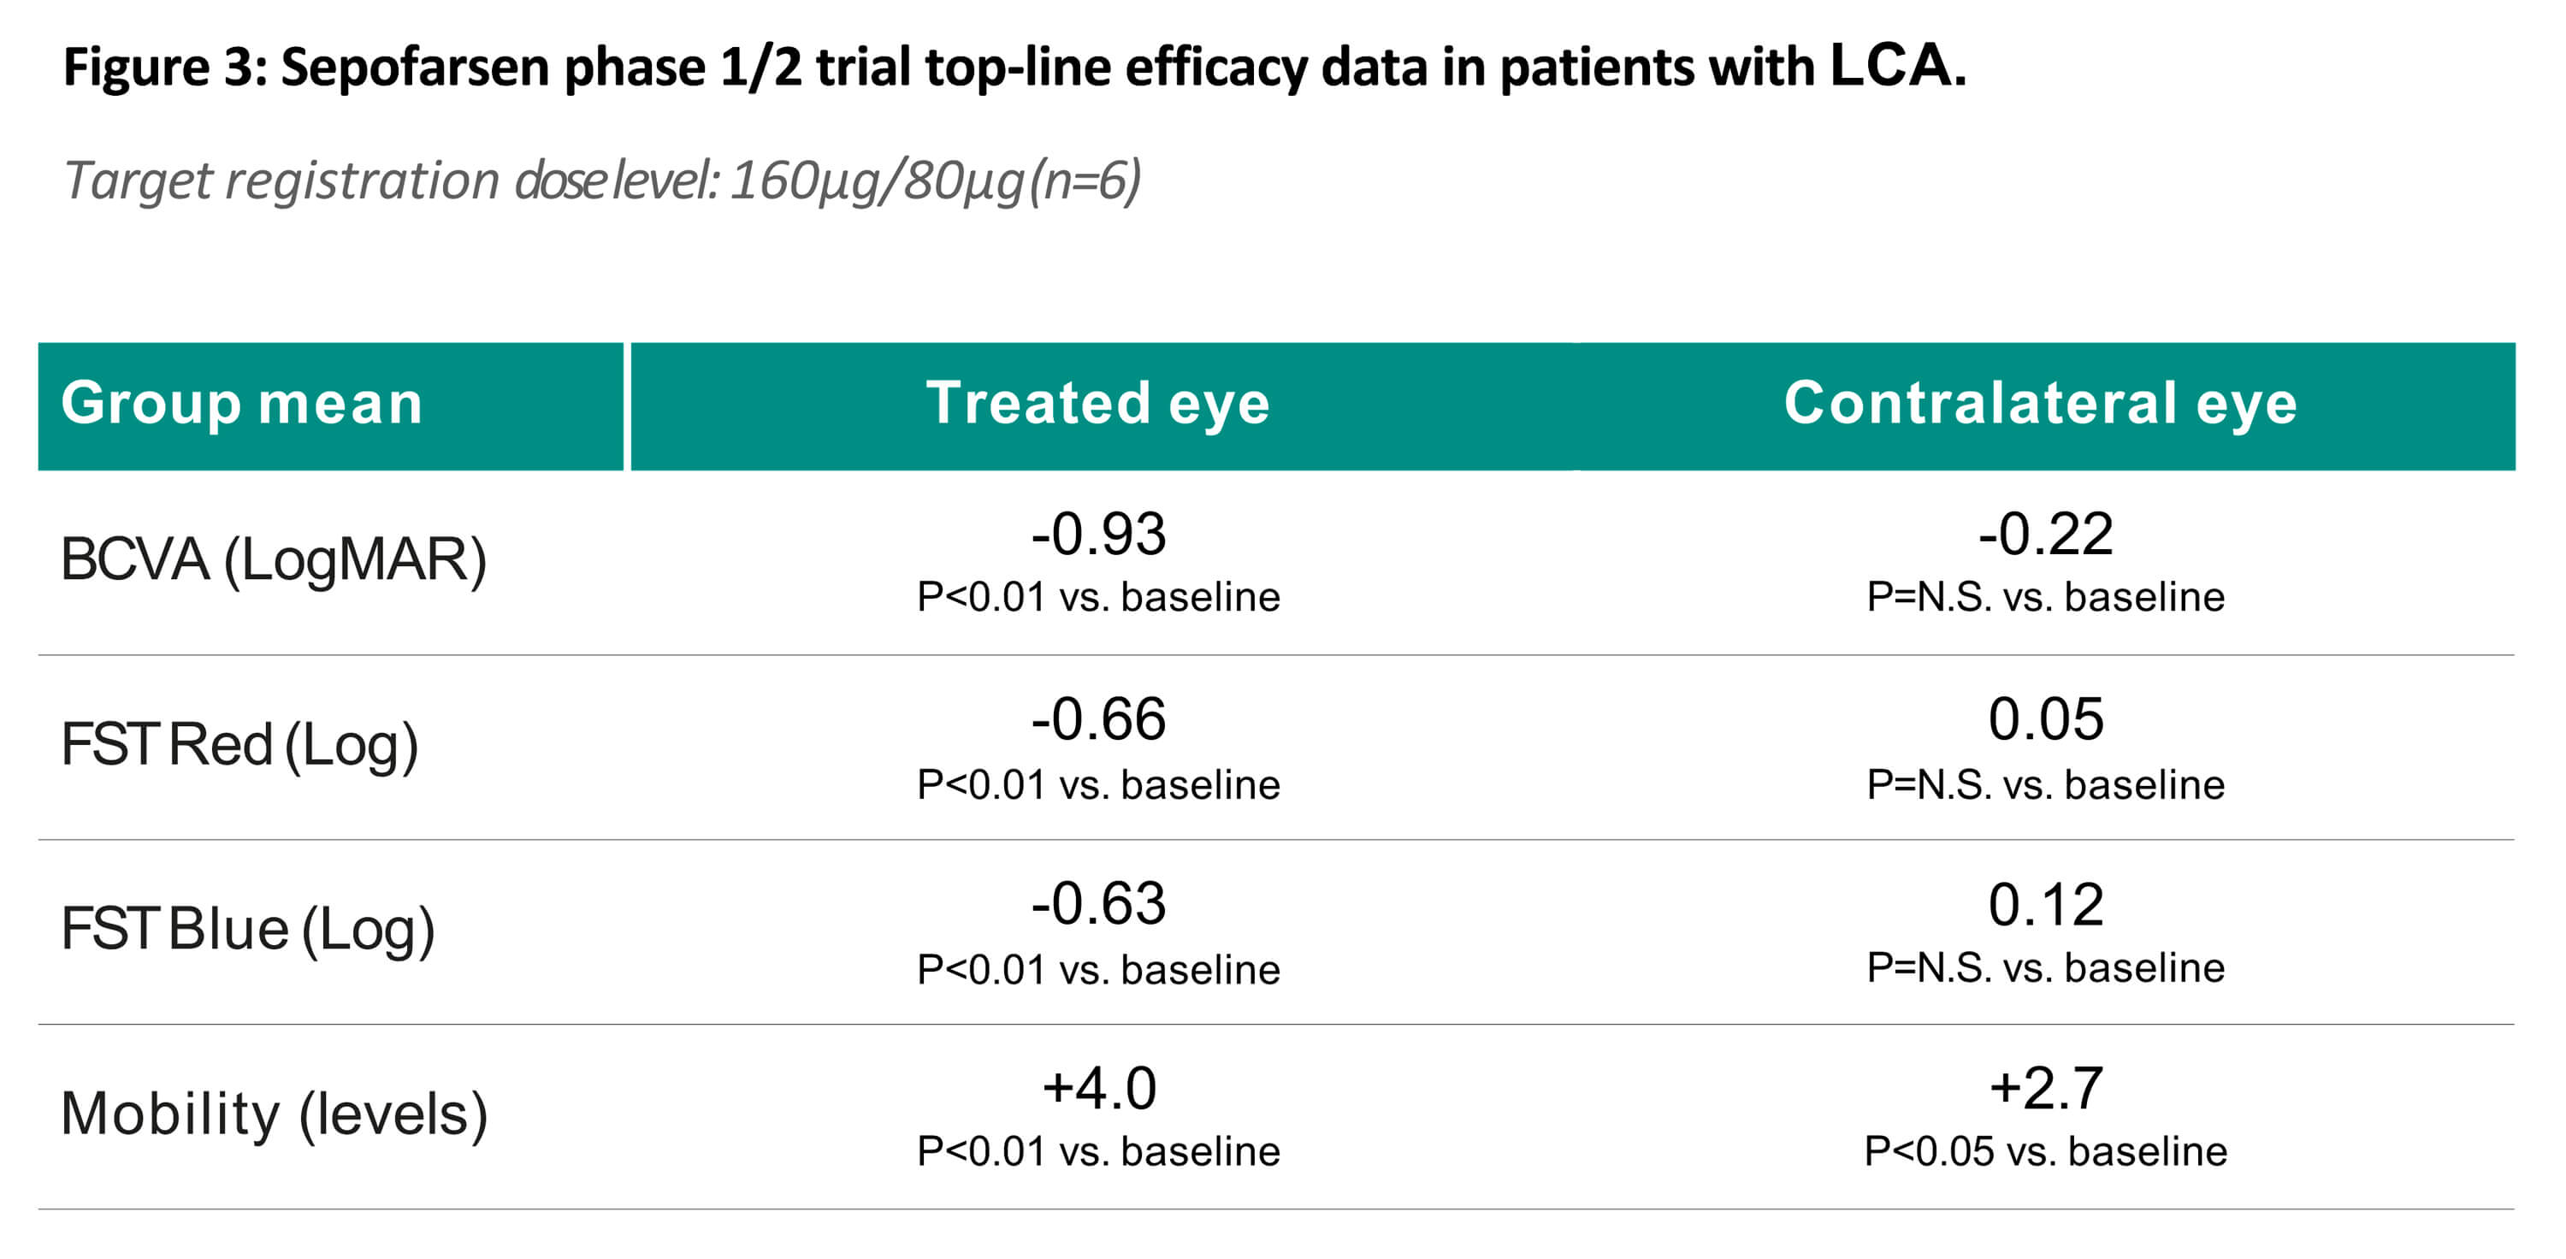Click the P<0.05 vs. baseline text
The height and width of the screenshot is (1259, 2566).
(x=2045, y=1151)
